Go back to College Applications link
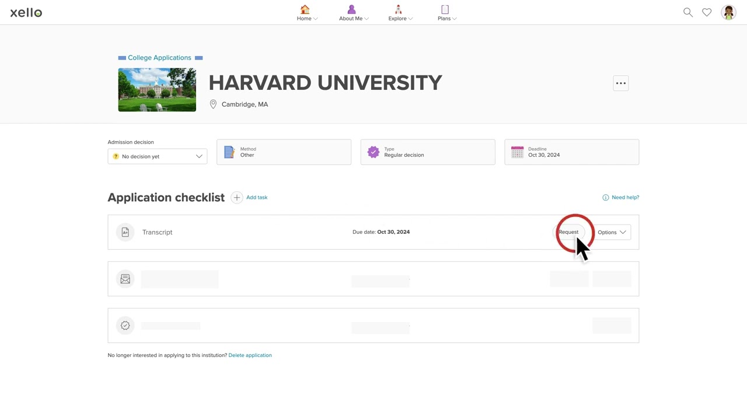747x420 pixels. tap(159, 58)
